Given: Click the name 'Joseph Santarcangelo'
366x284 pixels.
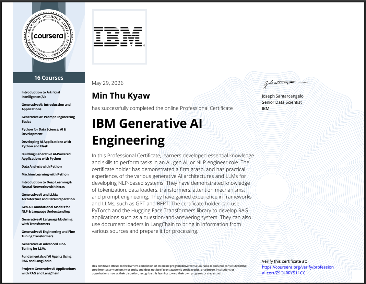Looking at the screenshot, I should 283,96.
